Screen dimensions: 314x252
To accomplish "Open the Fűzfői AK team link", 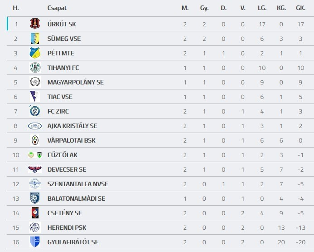I will [62, 155].
